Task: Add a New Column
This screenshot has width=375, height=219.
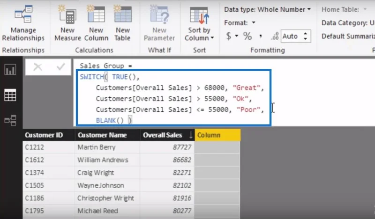Action: (x=96, y=23)
